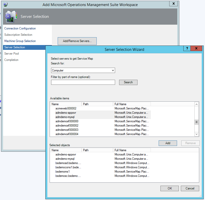Viewport: 205px width, 200px height.
Task: Go to Subscription Selection step
Action: pos(18,35)
